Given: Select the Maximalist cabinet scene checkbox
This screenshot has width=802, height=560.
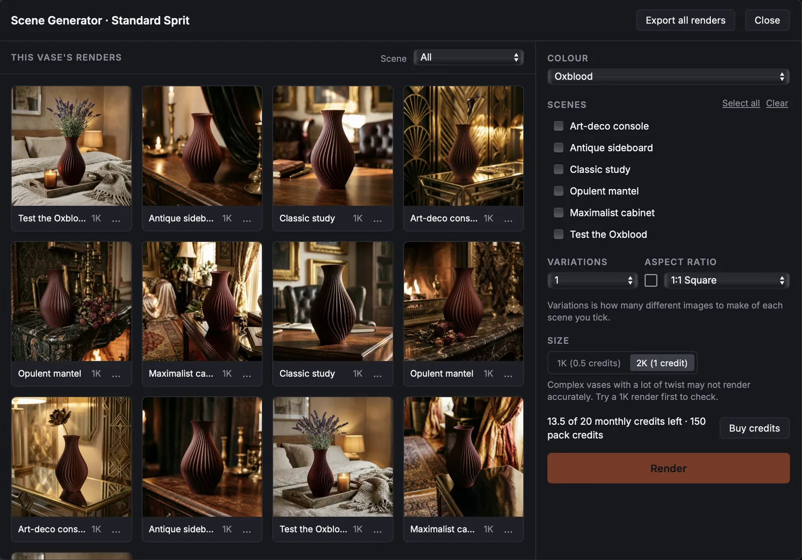Looking at the screenshot, I should [x=558, y=212].
